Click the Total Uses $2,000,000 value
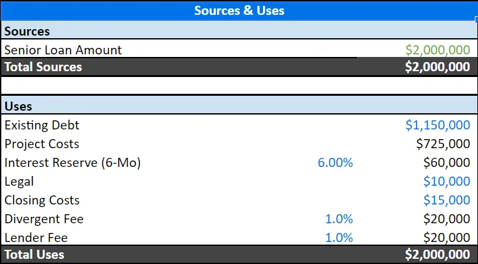The height and width of the screenshot is (264, 478). [437, 254]
